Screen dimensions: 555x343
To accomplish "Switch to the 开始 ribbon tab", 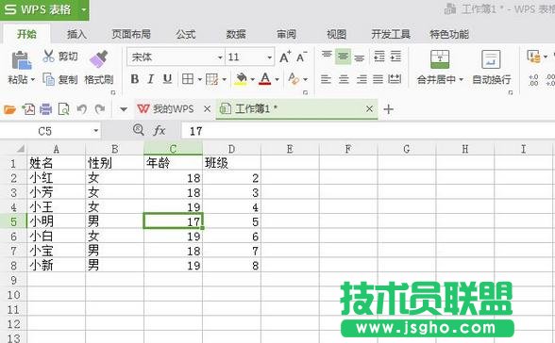I will click(x=26, y=34).
